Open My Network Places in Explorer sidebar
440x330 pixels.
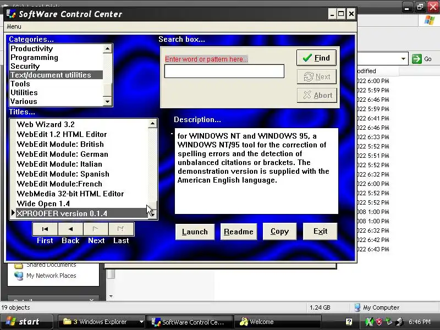tap(46, 276)
